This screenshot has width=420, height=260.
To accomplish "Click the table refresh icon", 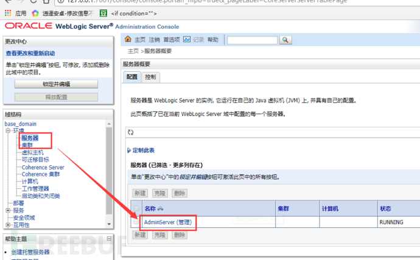I will click(130, 132).
